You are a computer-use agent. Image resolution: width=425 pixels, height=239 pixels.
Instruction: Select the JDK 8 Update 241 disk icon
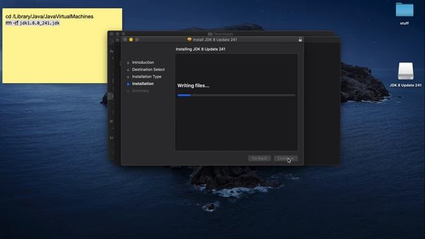tap(406, 71)
